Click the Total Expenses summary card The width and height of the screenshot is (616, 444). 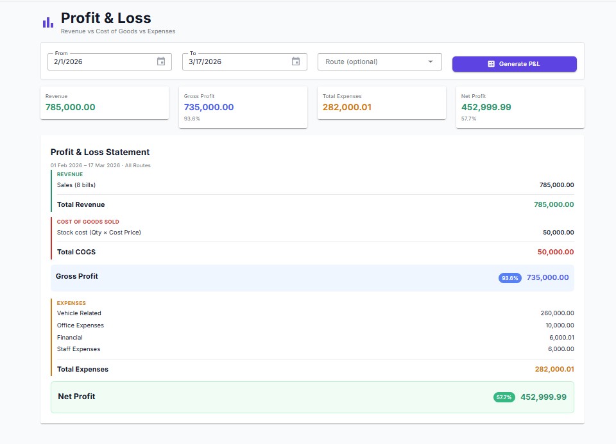pyautogui.click(x=381, y=103)
